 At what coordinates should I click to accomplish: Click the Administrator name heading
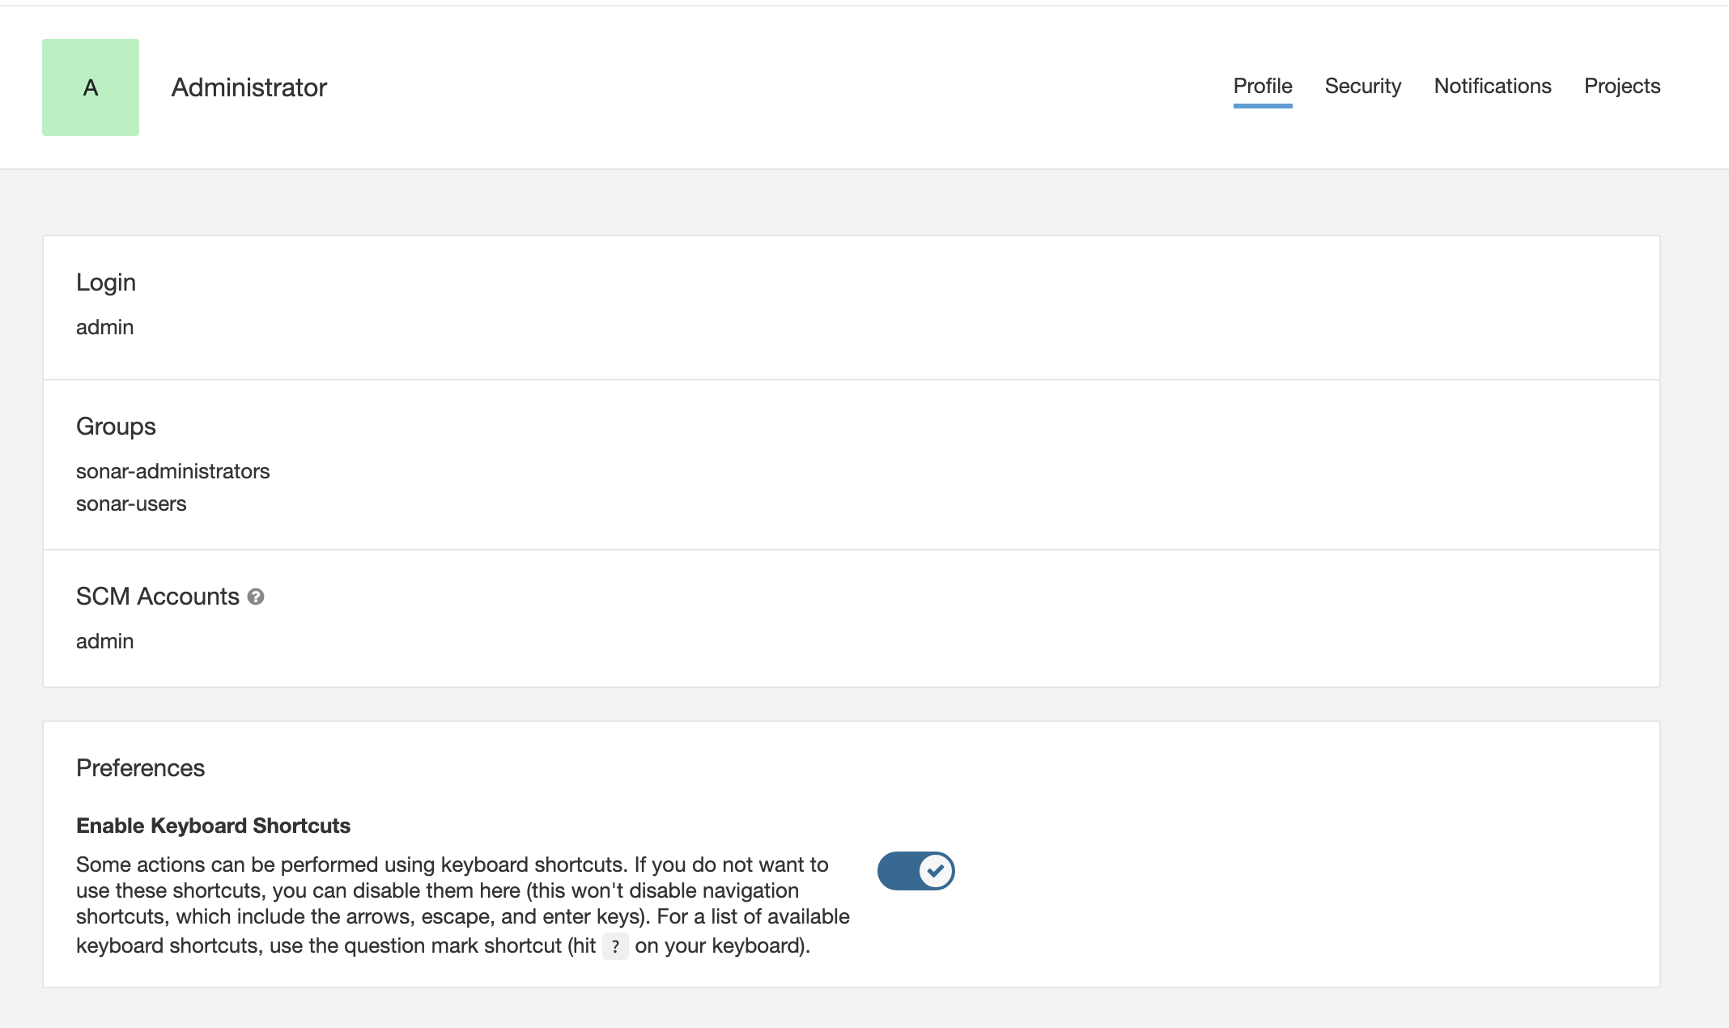[249, 87]
